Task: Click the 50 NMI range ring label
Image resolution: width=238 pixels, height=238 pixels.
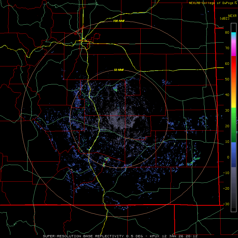Action: pos(119,70)
